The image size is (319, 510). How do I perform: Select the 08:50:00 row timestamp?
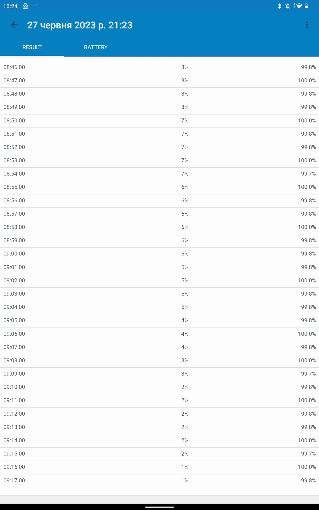pyautogui.click(x=14, y=121)
